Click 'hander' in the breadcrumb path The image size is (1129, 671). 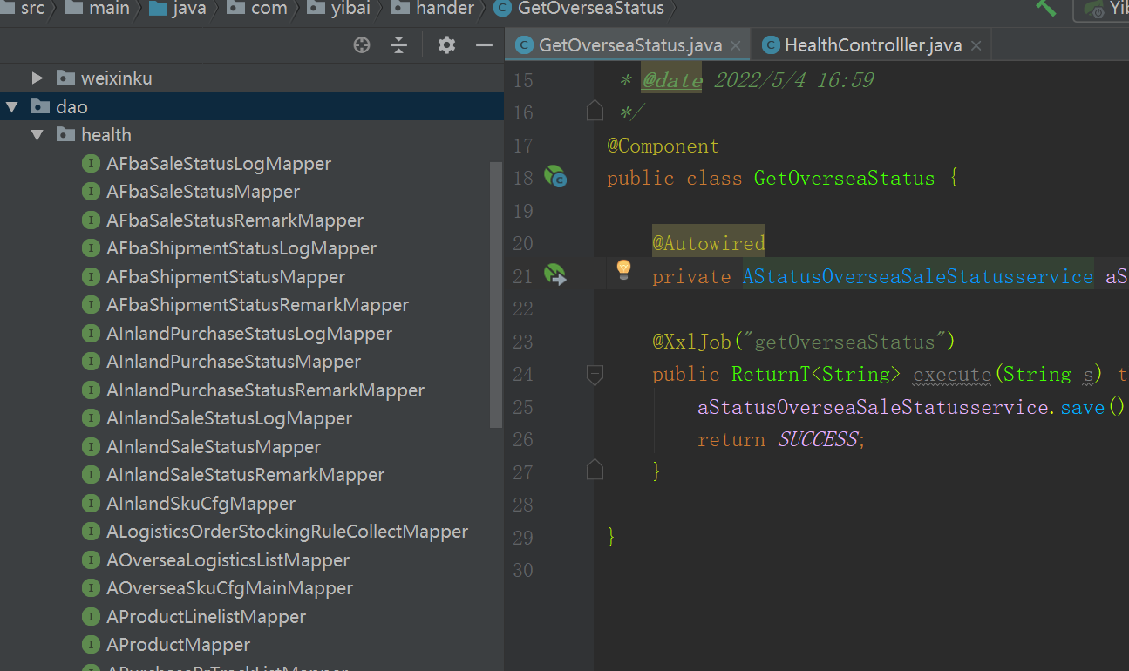445,9
